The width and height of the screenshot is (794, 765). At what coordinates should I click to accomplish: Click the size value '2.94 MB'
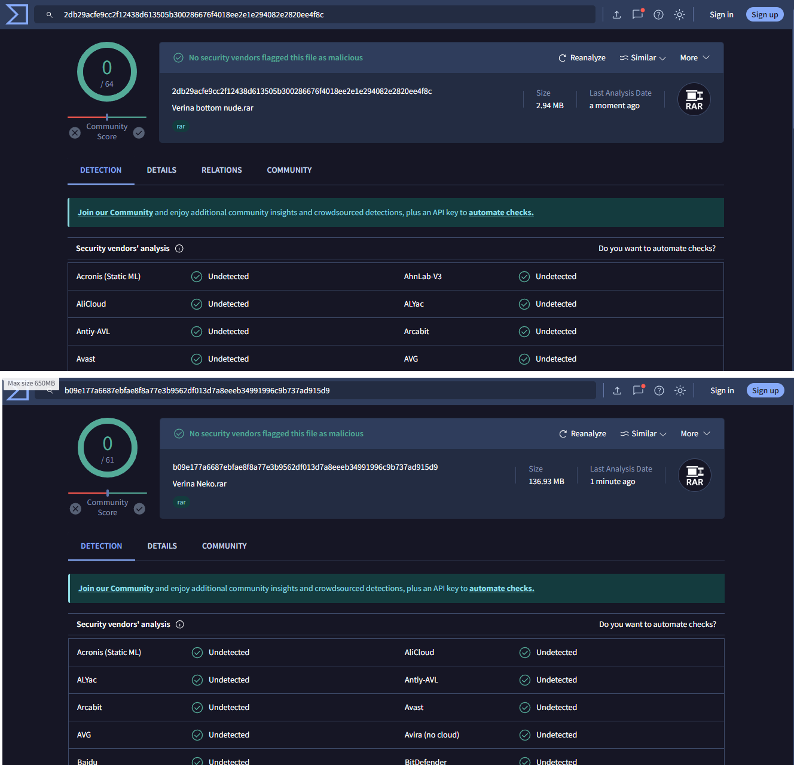point(550,106)
